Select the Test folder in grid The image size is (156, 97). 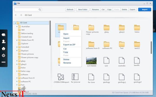tap(122, 44)
